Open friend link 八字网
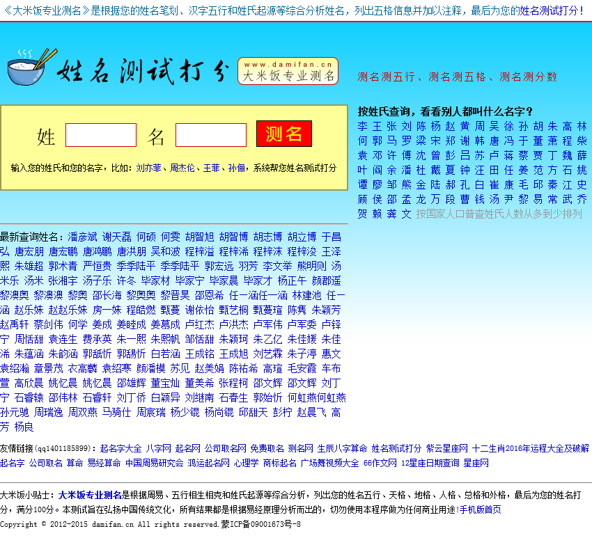 pos(159,448)
